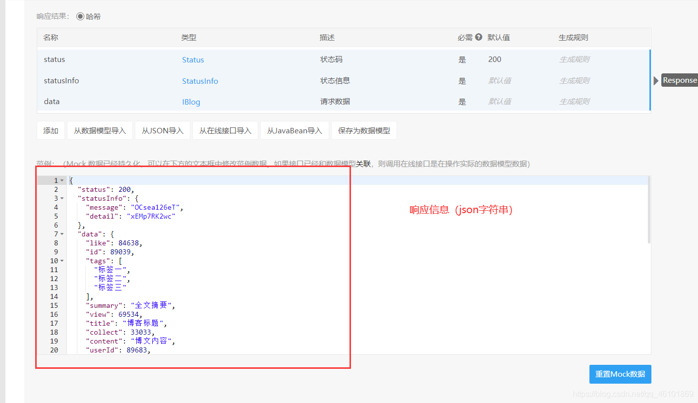Click 生成规则 in the status row

point(574,59)
